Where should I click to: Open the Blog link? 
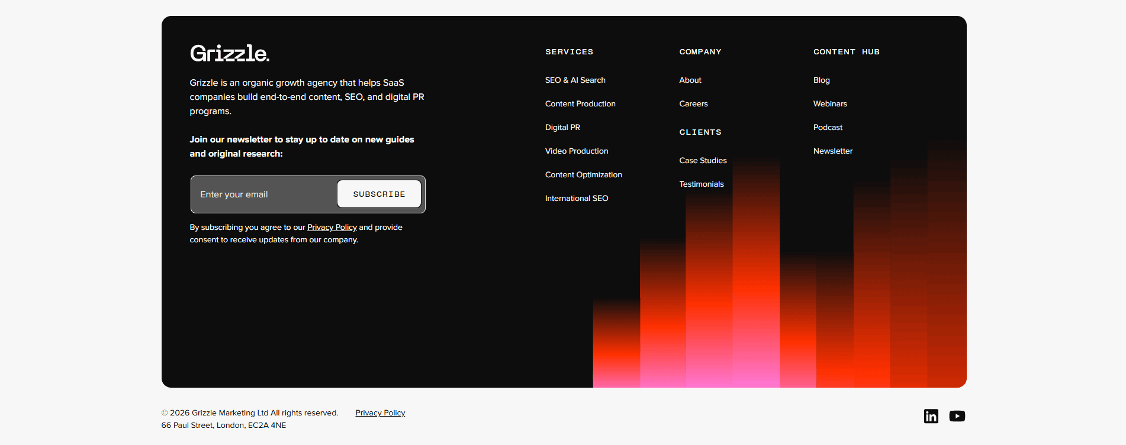tap(821, 80)
